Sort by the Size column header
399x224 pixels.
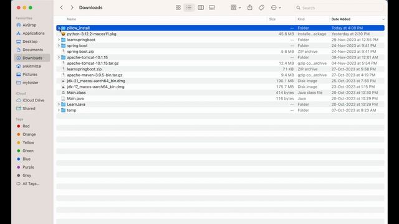click(272, 19)
